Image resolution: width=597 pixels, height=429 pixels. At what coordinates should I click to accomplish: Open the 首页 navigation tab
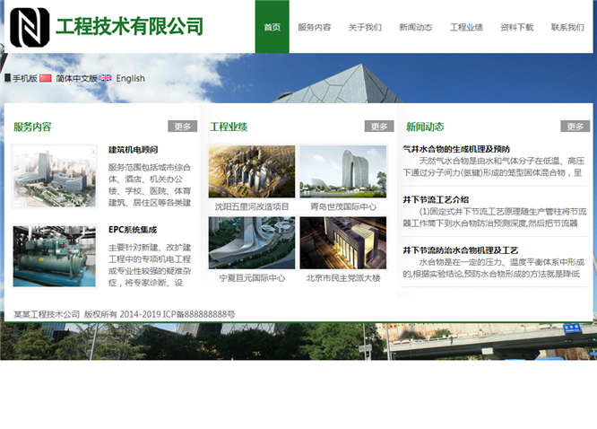pyautogui.click(x=272, y=27)
